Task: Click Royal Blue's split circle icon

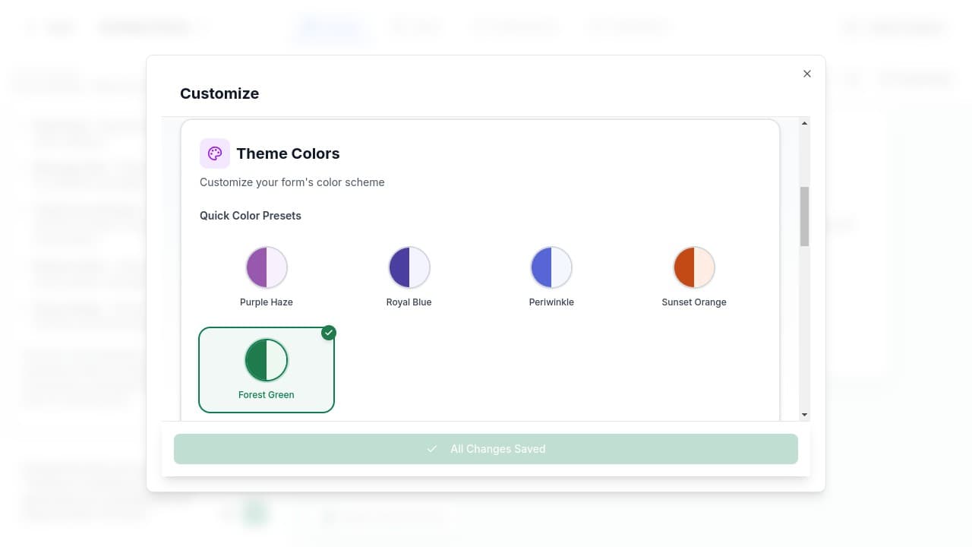Action: 409,267
